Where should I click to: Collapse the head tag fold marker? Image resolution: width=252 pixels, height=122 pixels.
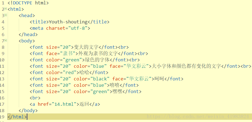[x=6, y=15]
